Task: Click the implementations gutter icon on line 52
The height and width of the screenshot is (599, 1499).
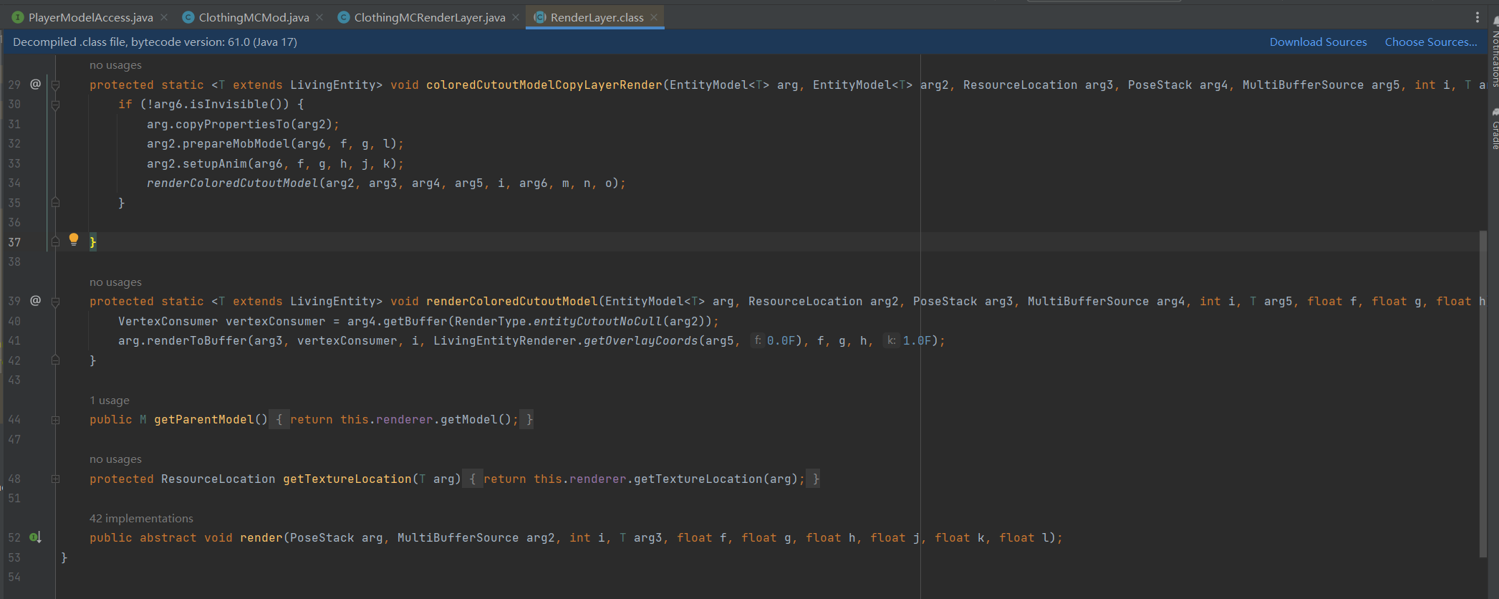Action: (35, 537)
